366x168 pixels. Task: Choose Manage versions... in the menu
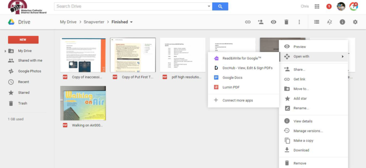(x=313, y=131)
